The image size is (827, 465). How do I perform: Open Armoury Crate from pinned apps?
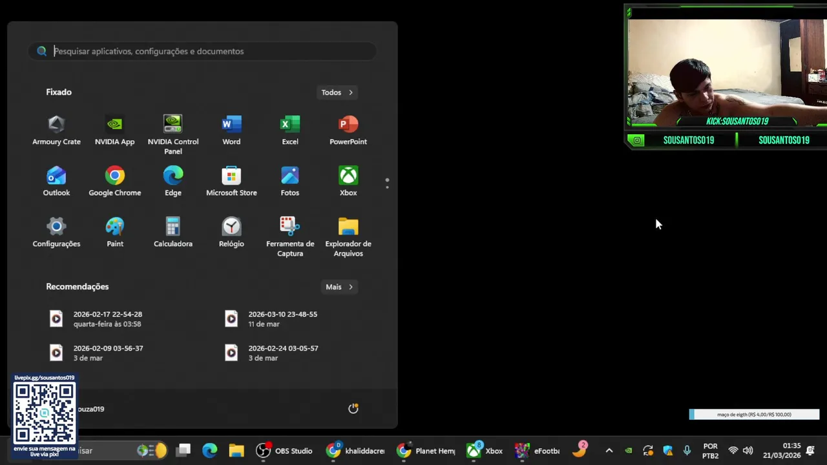pos(56,130)
